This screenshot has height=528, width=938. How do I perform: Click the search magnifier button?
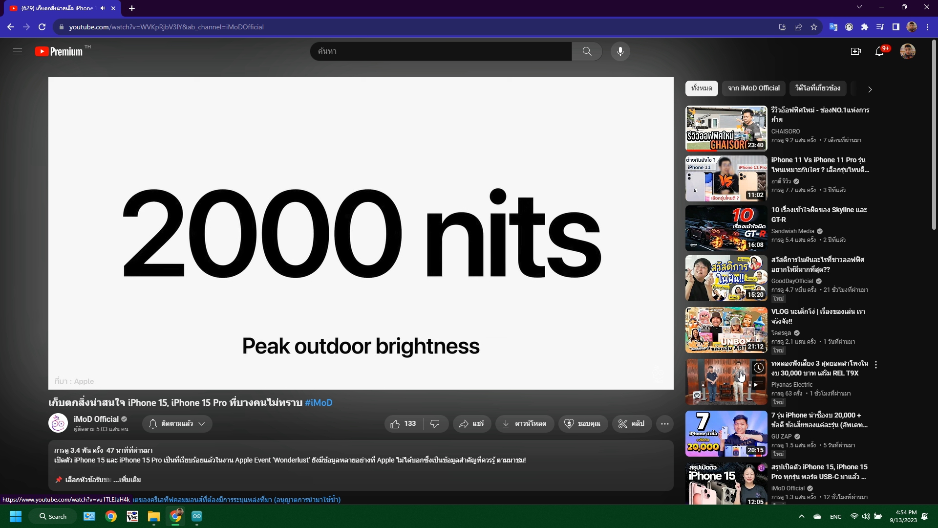pos(587,51)
